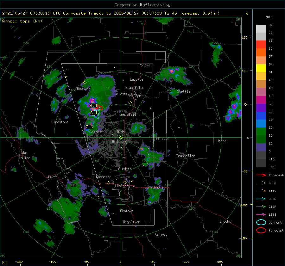Click yellow diamond marker south of RedDeer
285x266 pixels.
pos(130,103)
